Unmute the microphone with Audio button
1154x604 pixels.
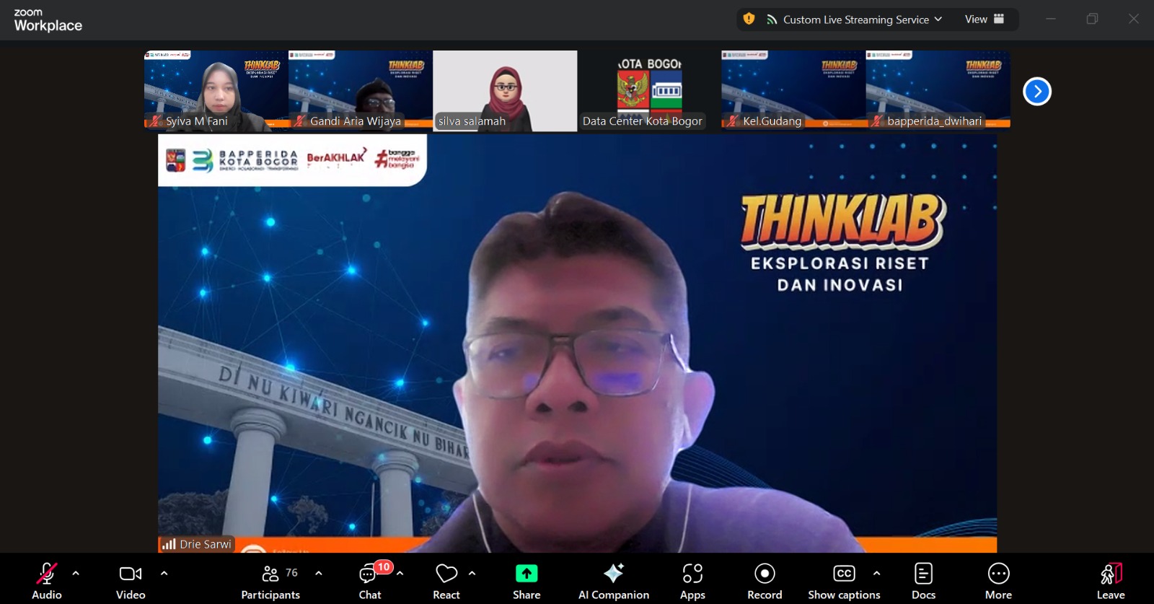[x=46, y=574]
